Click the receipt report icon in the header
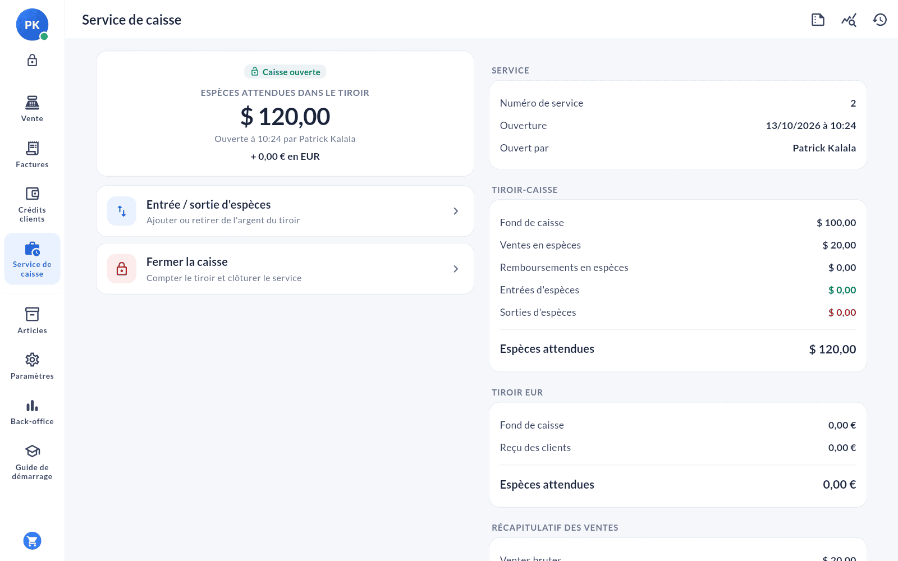This screenshot has height=561, width=898. pyautogui.click(x=818, y=20)
